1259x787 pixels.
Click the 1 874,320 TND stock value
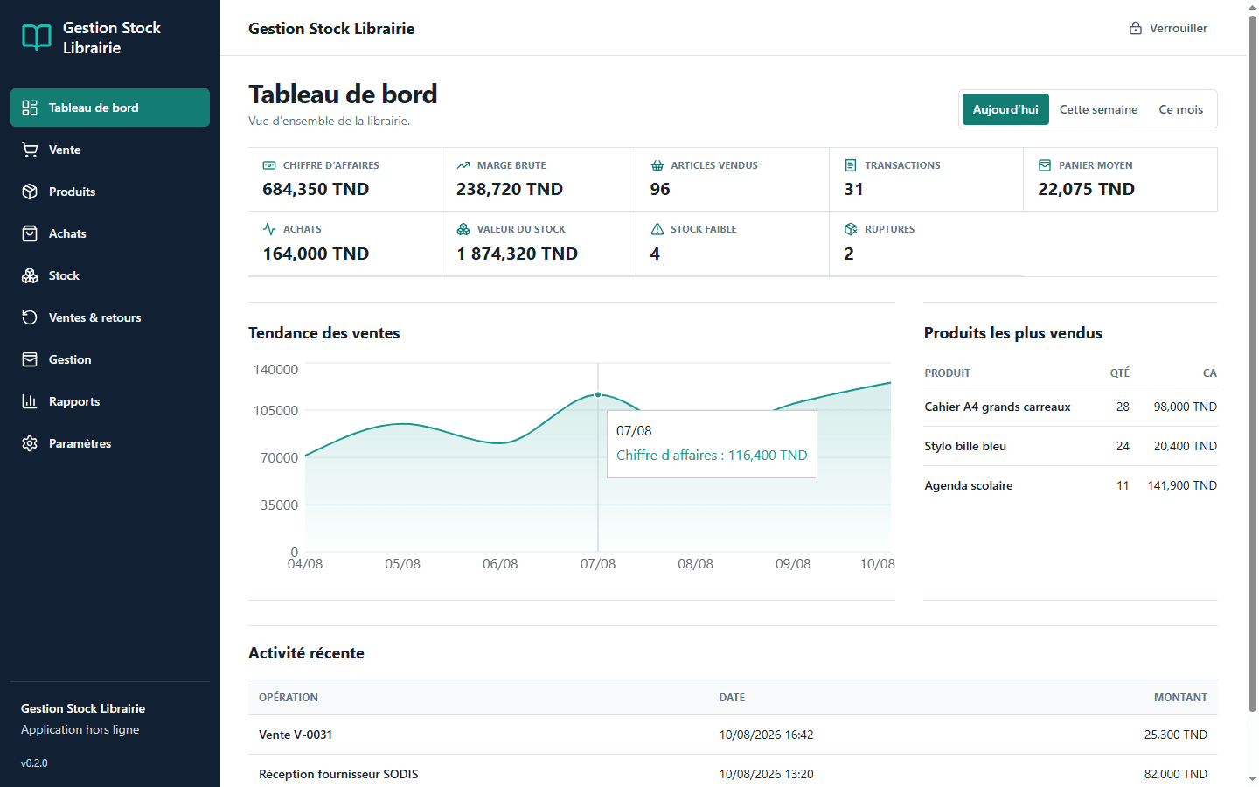(517, 254)
